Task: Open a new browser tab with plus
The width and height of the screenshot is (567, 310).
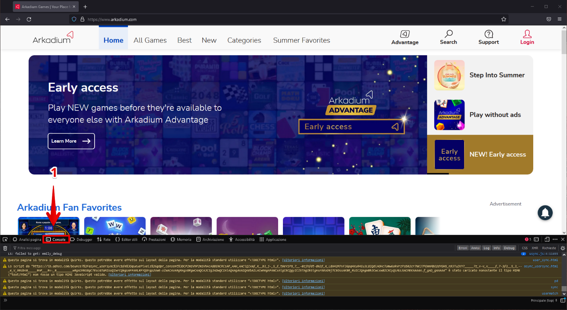Action: pos(85,7)
